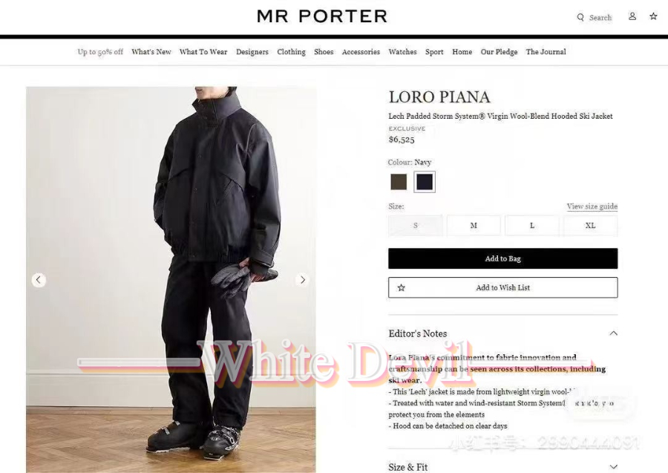Show next product image arrow
Image resolution: width=668 pixels, height=473 pixels.
point(303,280)
